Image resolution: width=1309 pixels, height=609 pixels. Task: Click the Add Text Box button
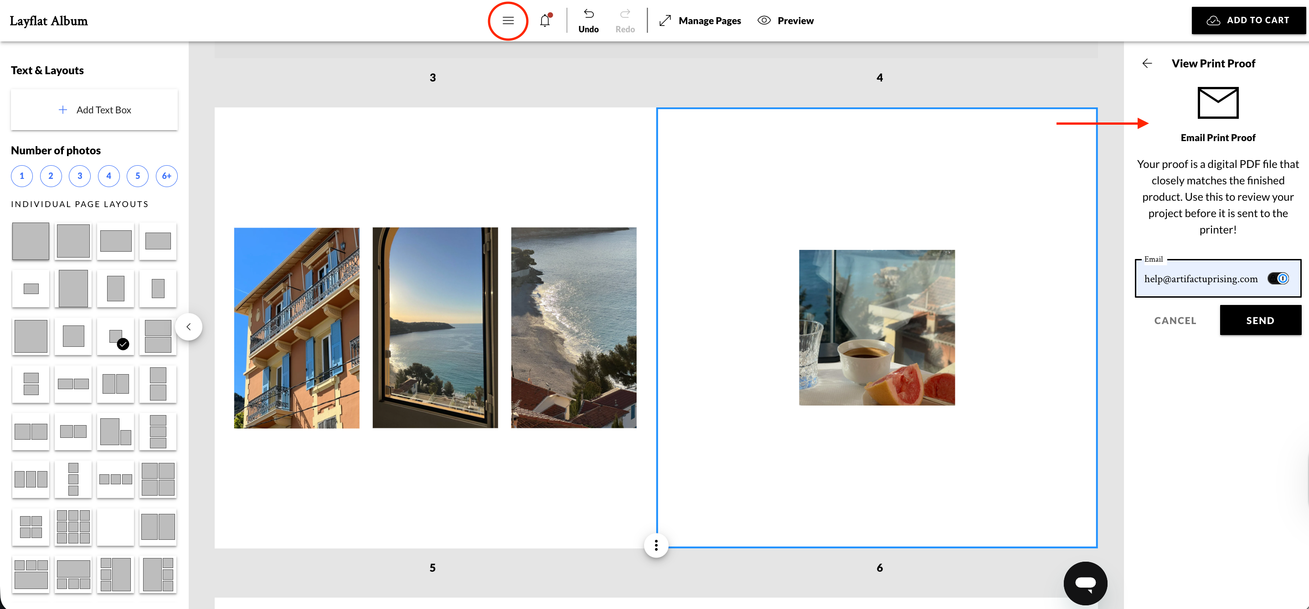pyautogui.click(x=94, y=110)
